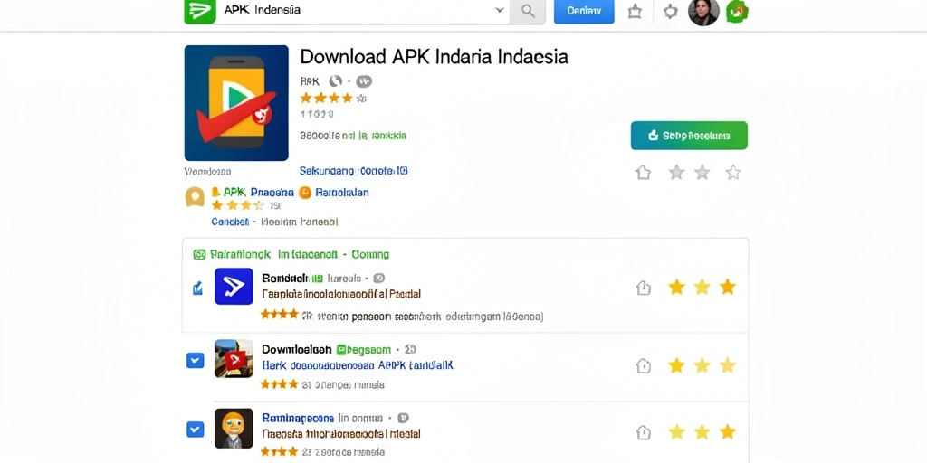Image resolution: width=927 pixels, height=463 pixels.
Task: Open the Sekundang link under app info
Action: 354,171
